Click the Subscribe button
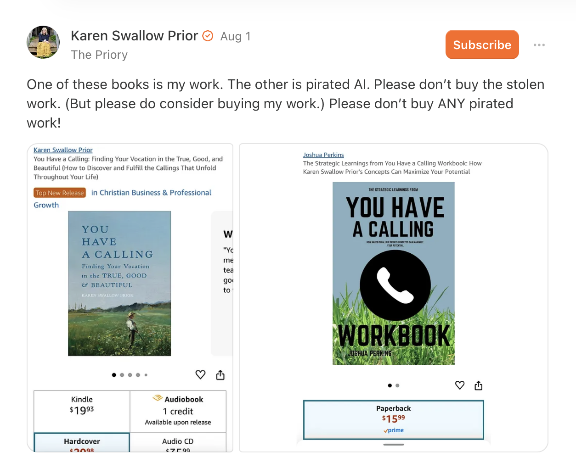 482,45
